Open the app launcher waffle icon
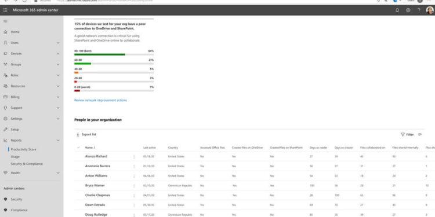The width and height of the screenshot is (435, 217). [x=5, y=10]
